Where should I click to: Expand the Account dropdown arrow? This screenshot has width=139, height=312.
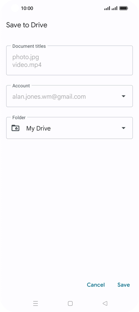123,96
